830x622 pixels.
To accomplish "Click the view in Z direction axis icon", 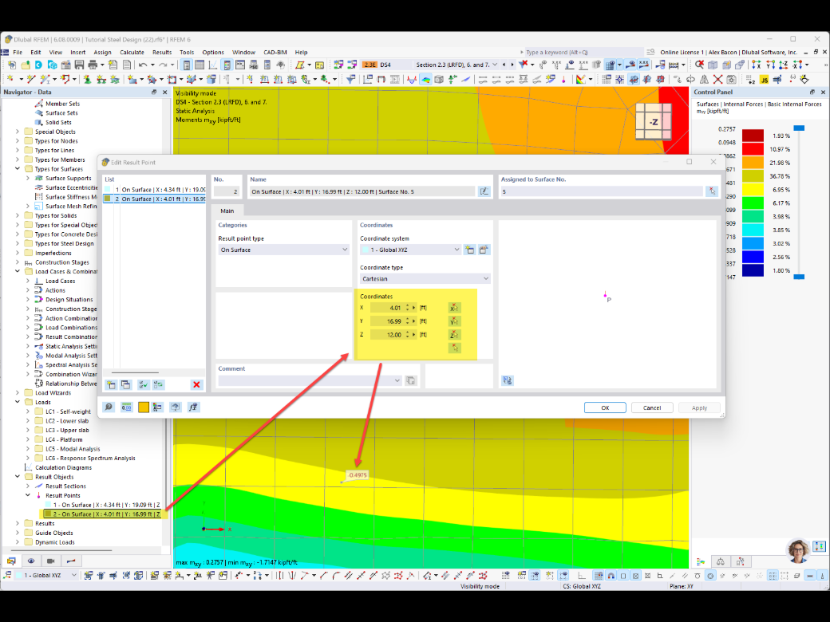I will click(x=784, y=65).
